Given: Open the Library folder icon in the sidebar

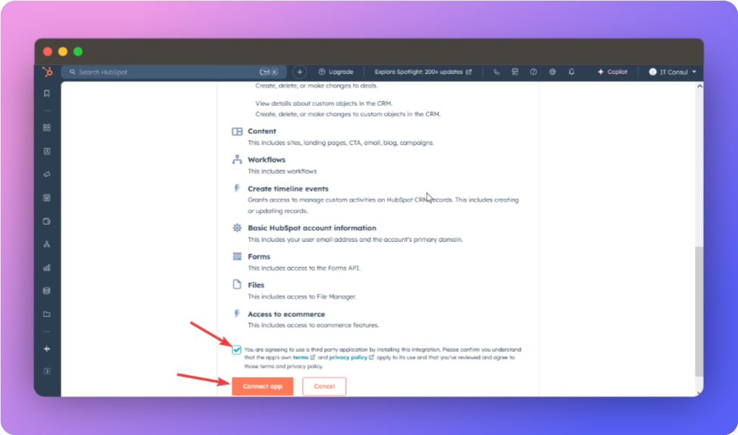Looking at the screenshot, I should pos(47,314).
